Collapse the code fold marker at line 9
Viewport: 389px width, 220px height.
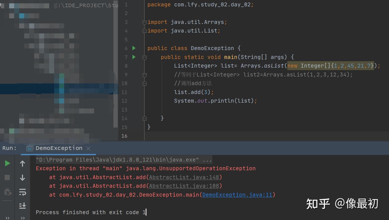144,75
